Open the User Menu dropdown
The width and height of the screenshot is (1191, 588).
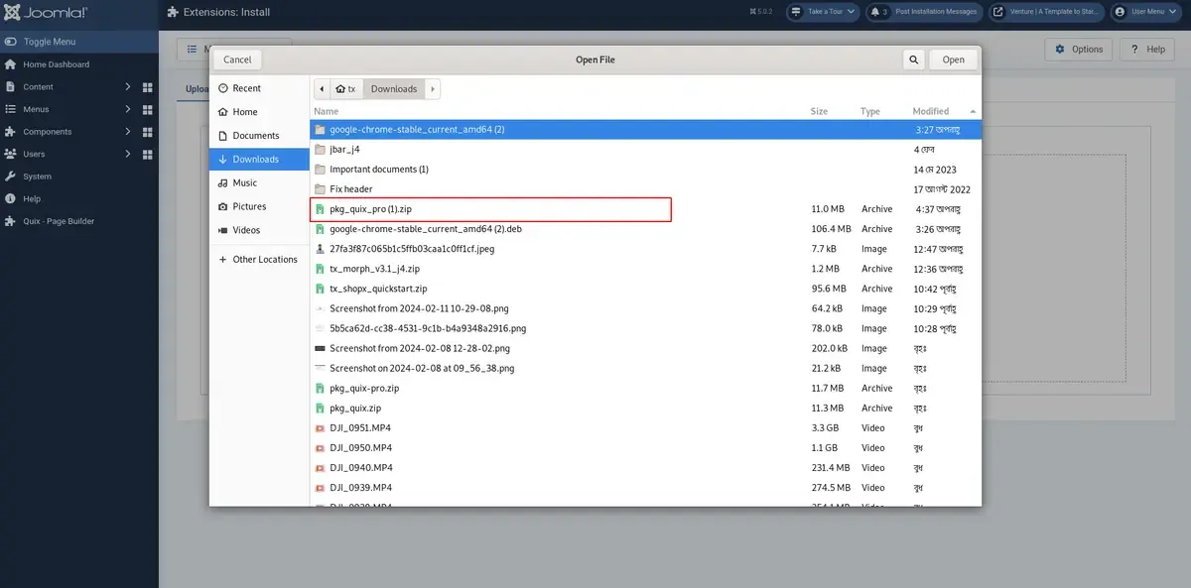1147,12
